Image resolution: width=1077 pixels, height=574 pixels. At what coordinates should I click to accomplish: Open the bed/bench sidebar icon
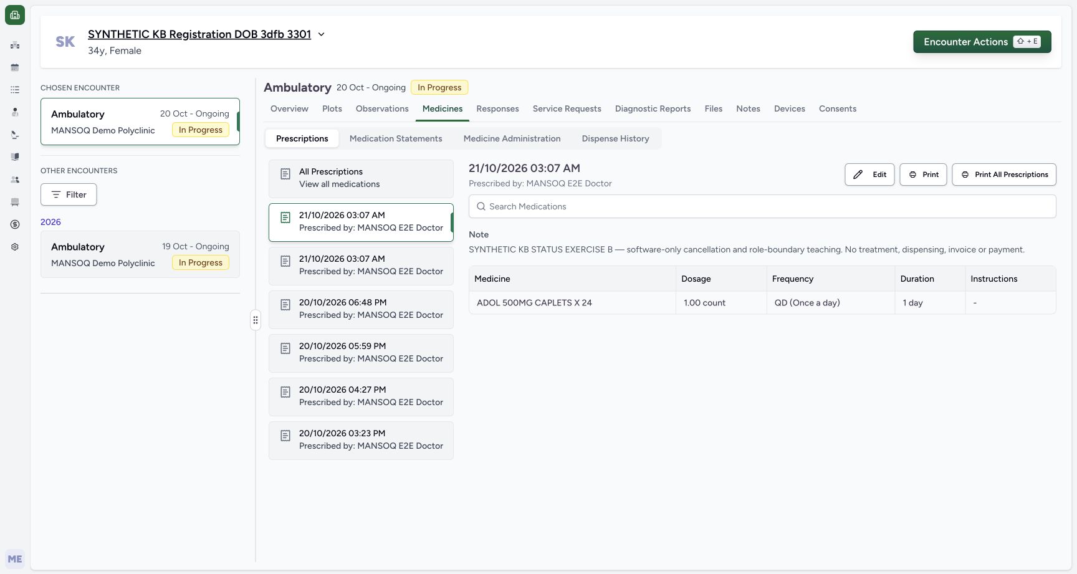tap(15, 202)
